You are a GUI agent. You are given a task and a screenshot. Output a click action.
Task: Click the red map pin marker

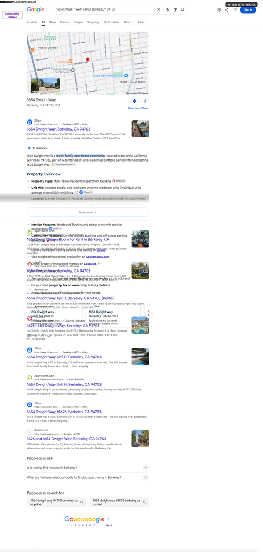[x=88, y=60]
